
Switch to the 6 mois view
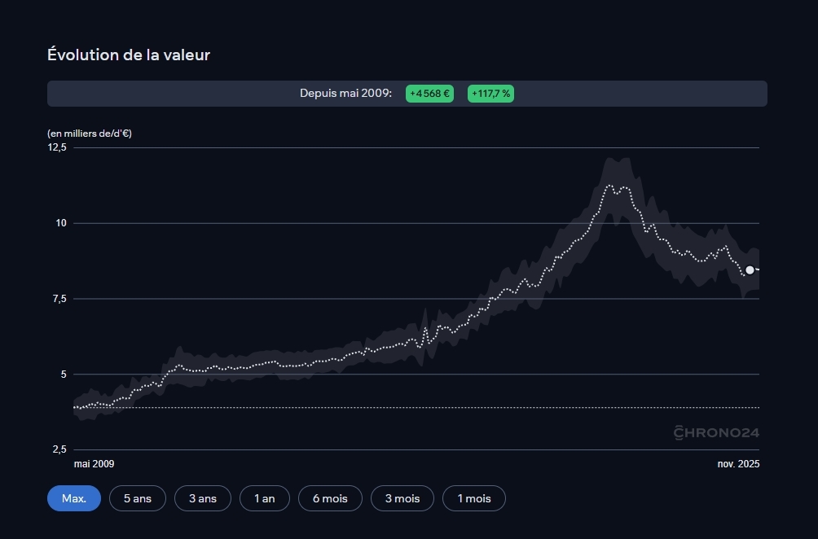[330, 498]
